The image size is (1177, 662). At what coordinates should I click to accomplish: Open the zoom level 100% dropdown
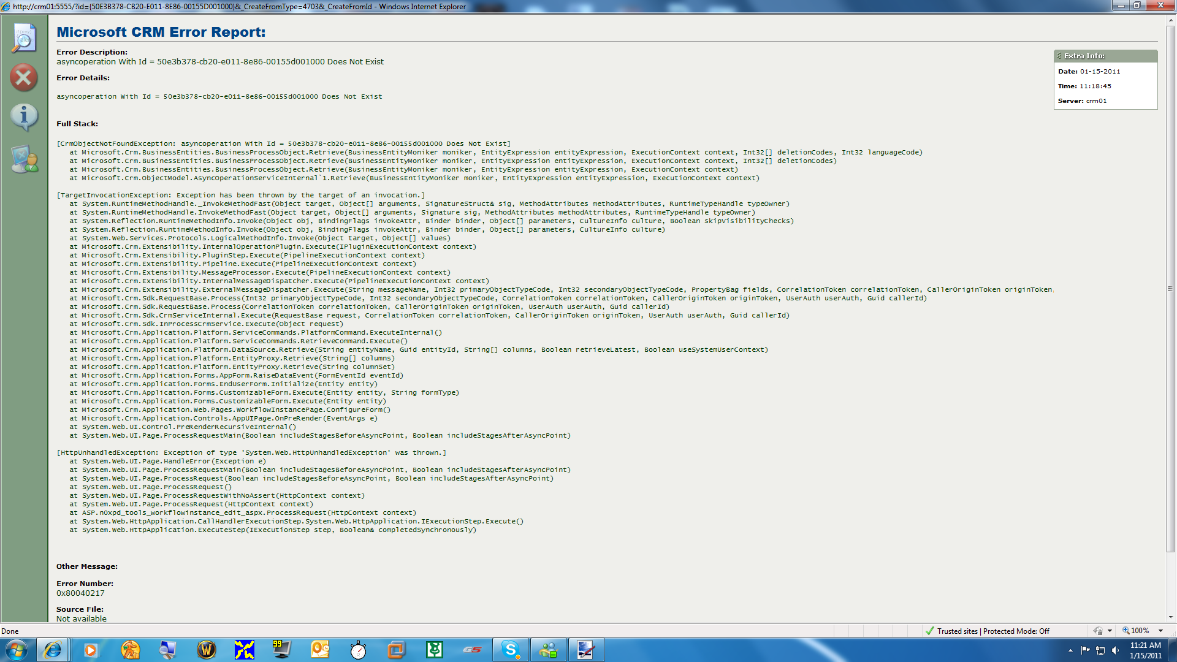pos(1160,631)
